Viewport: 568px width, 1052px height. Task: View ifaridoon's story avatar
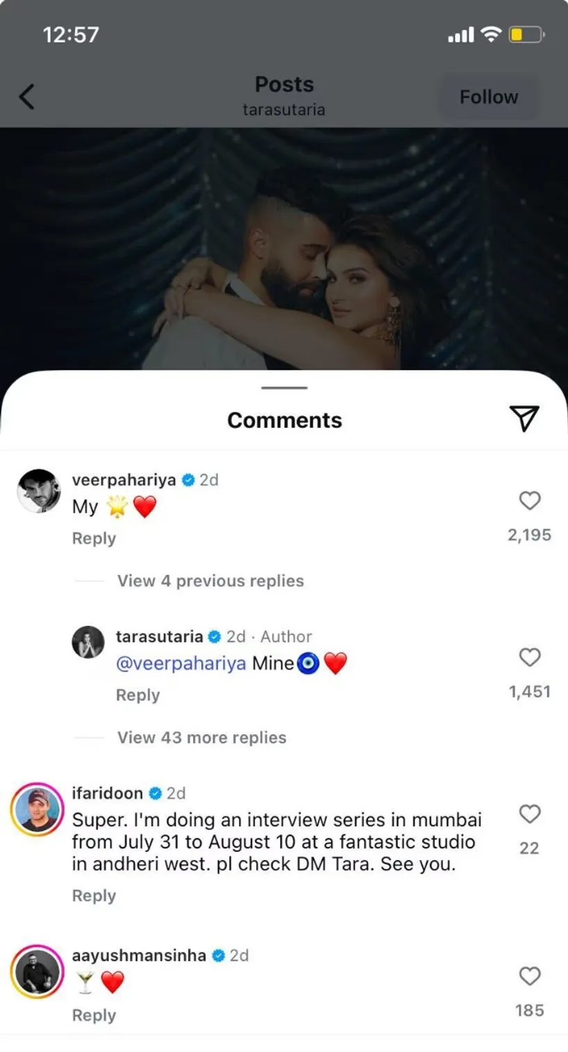(37, 809)
